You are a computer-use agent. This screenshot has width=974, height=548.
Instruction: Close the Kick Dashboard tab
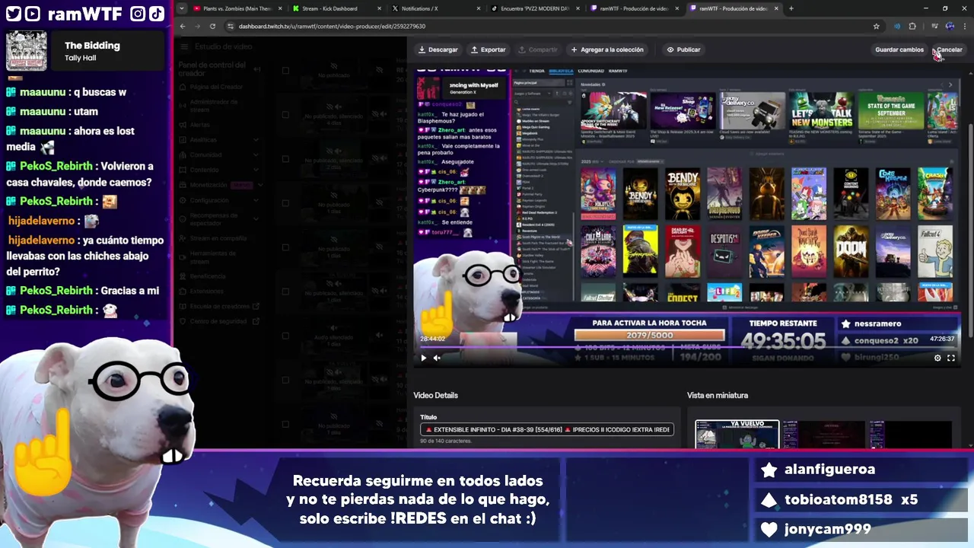pos(378,8)
